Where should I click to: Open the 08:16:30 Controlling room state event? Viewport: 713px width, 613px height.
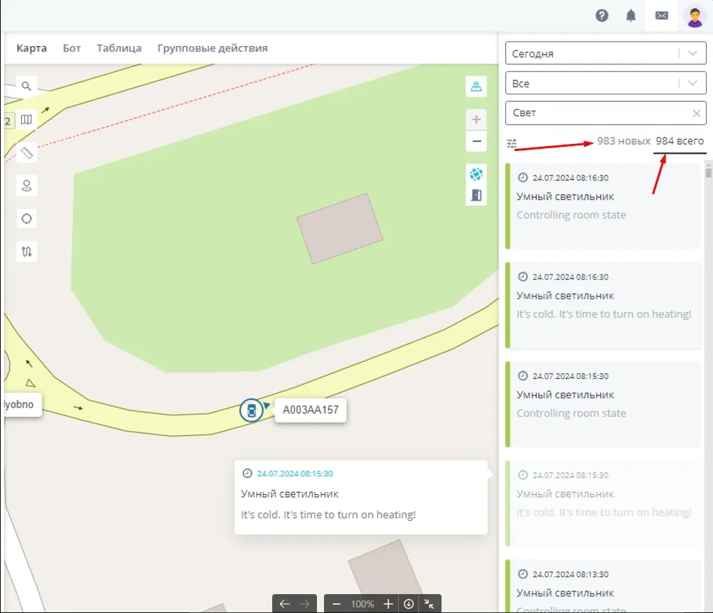pos(603,206)
